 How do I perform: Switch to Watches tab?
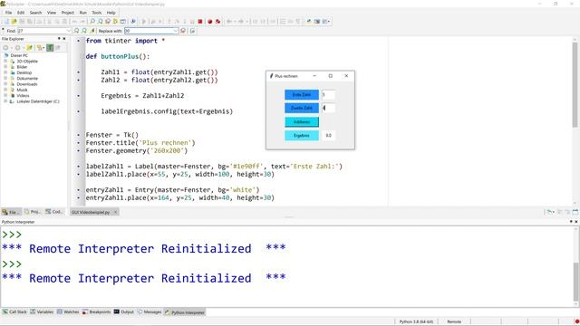point(68,312)
